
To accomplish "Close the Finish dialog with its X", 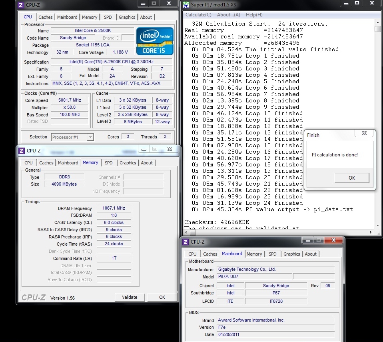I will pyautogui.click(x=364, y=133).
